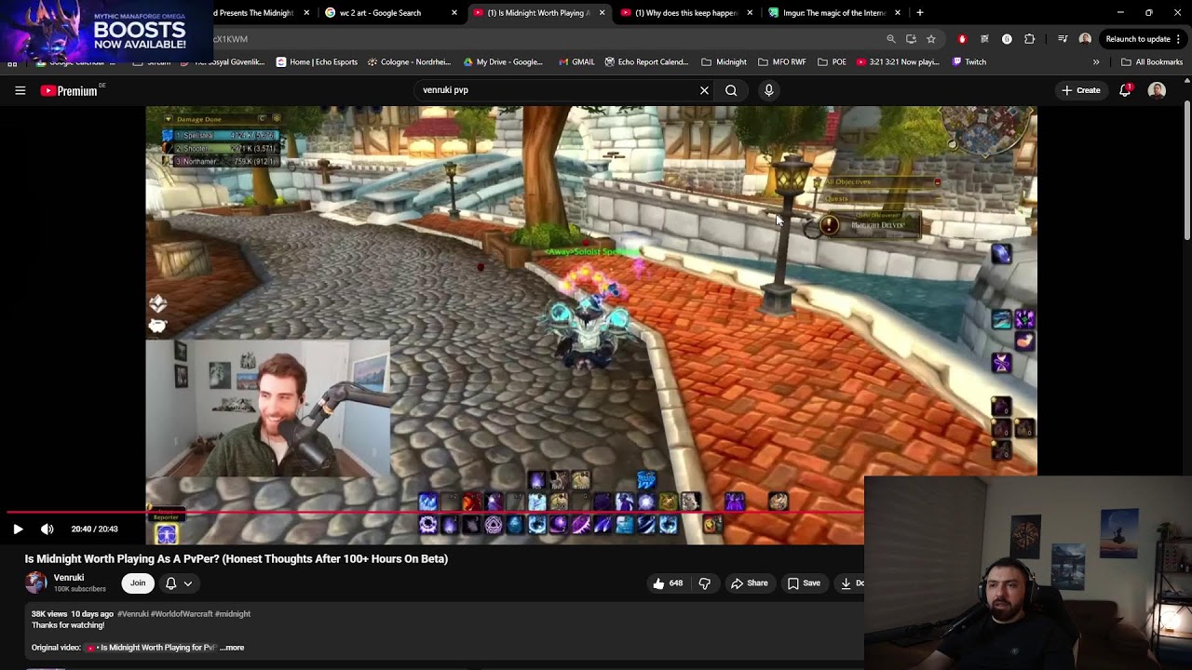
Task: Share the video
Action: [749, 583]
